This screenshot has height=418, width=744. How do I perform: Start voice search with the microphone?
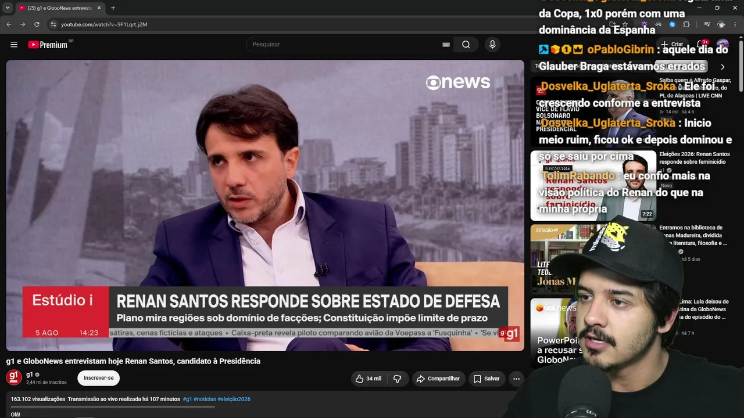click(x=492, y=45)
